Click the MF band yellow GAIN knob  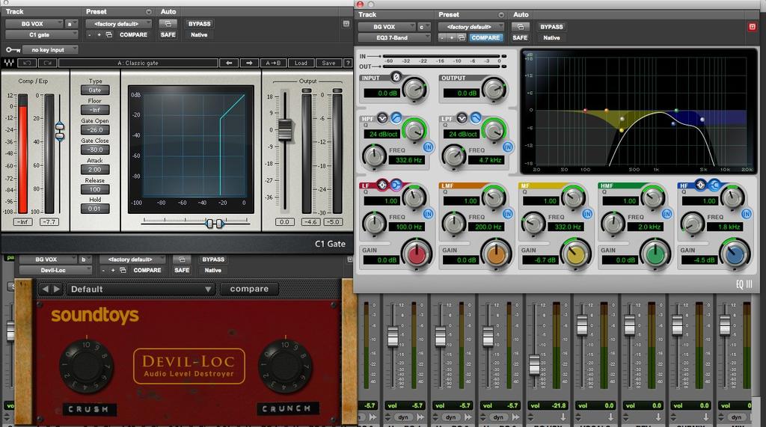tap(575, 254)
